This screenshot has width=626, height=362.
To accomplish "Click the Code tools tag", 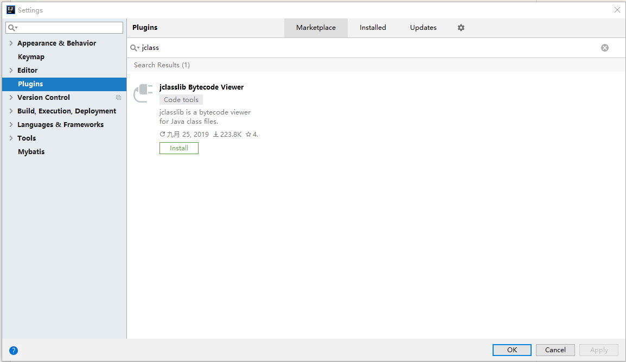I will (x=181, y=100).
